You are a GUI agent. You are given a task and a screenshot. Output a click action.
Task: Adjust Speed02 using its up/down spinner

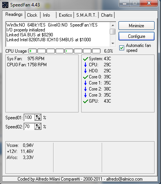click(x=38, y=126)
